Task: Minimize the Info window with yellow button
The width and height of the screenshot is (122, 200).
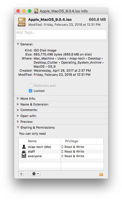Action: click(x=24, y=11)
